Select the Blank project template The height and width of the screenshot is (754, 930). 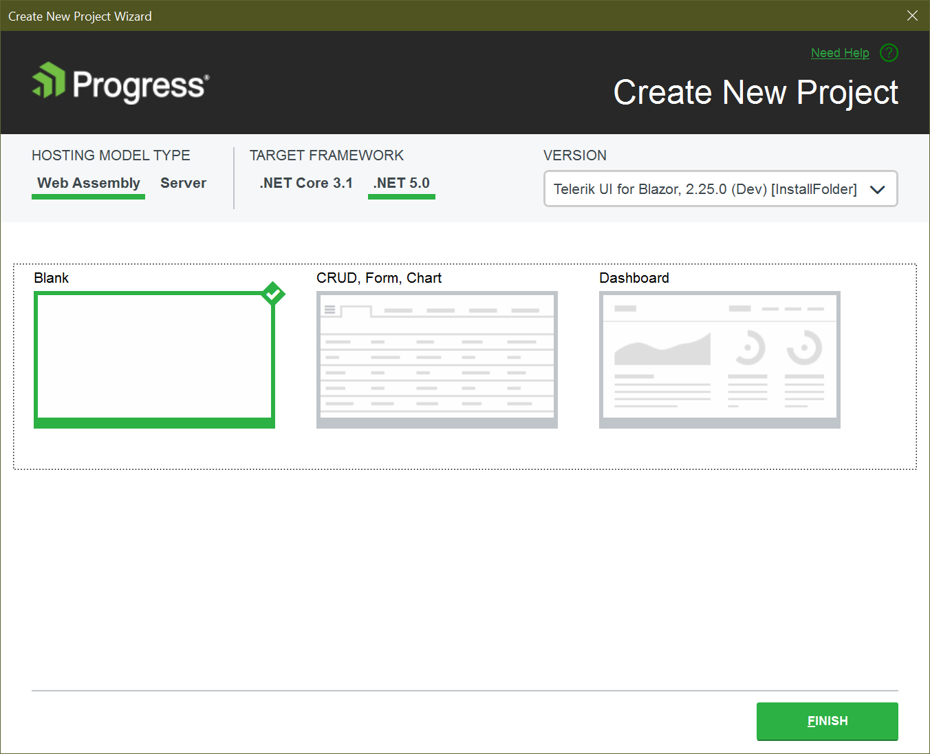point(154,358)
